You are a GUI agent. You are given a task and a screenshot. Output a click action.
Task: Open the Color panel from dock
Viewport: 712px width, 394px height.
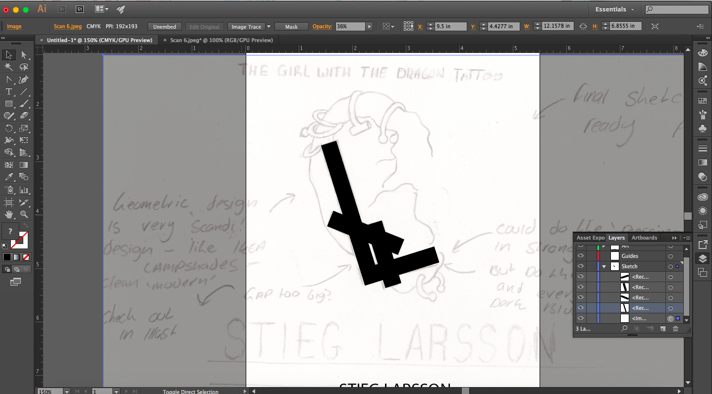[703, 53]
